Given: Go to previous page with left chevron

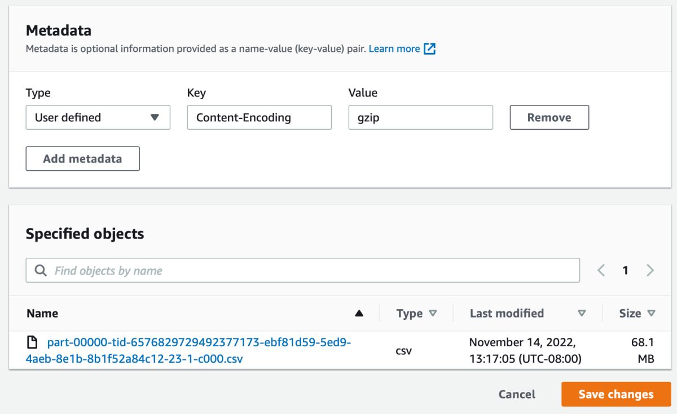Looking at the screenshot, I should [601, 270].
